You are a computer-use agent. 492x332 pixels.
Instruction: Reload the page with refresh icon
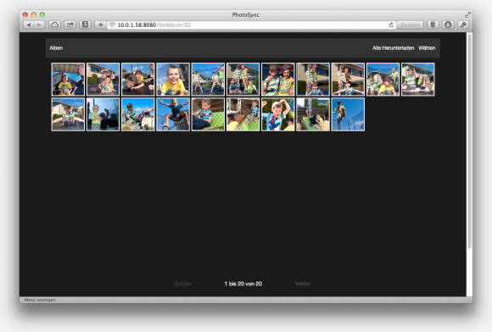pyautogui.click(x=391, y=25)
